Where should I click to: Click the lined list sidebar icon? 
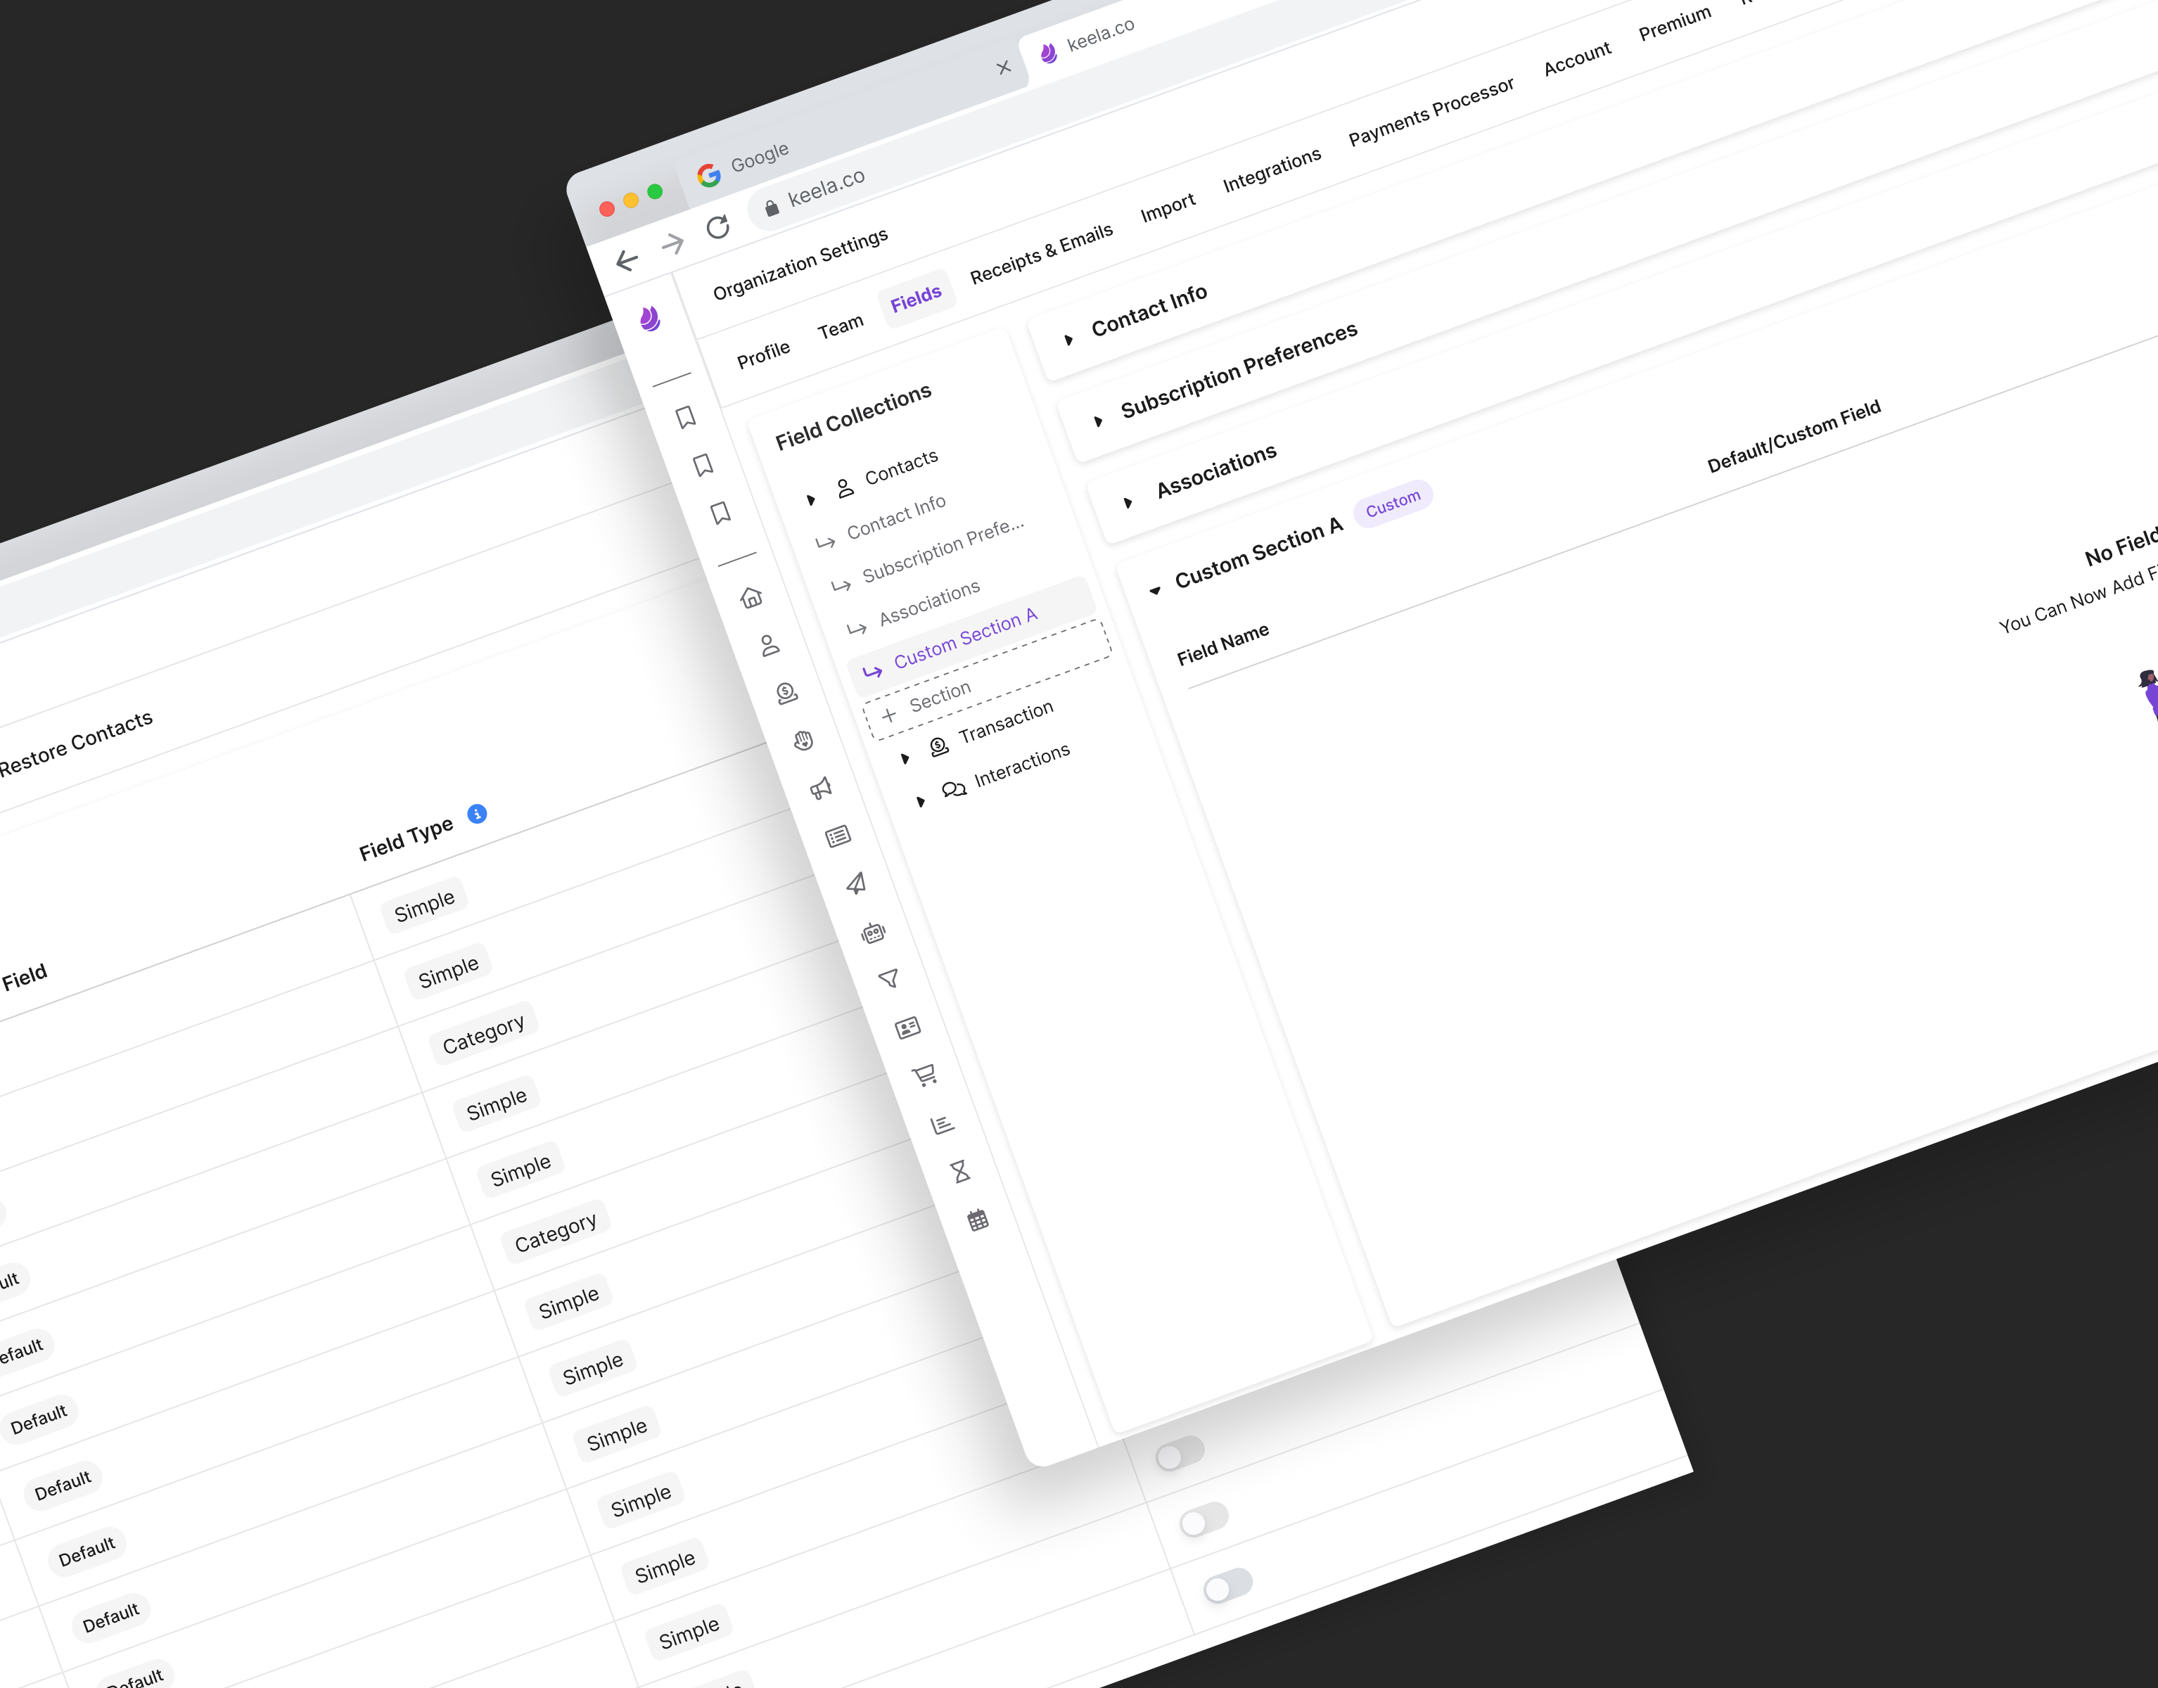[x=838, y=836]
